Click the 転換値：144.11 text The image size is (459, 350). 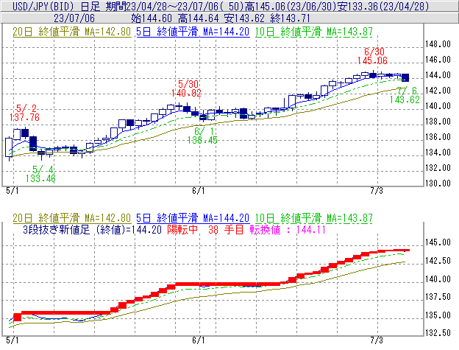pos(288,229)
